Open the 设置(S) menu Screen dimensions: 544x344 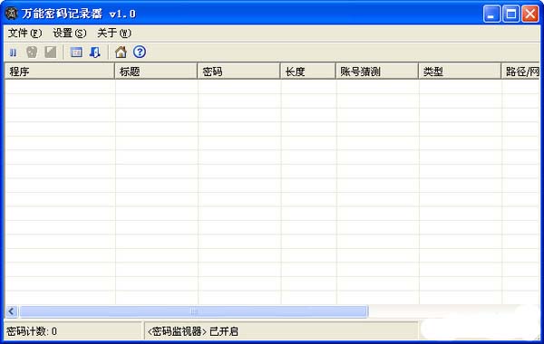[x=70, y=33]
